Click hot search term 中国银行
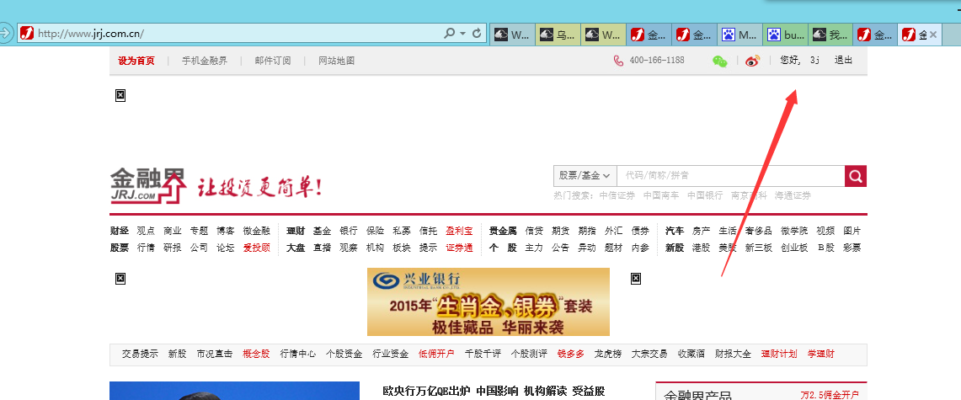961x400 pixels. pos(705,196)
